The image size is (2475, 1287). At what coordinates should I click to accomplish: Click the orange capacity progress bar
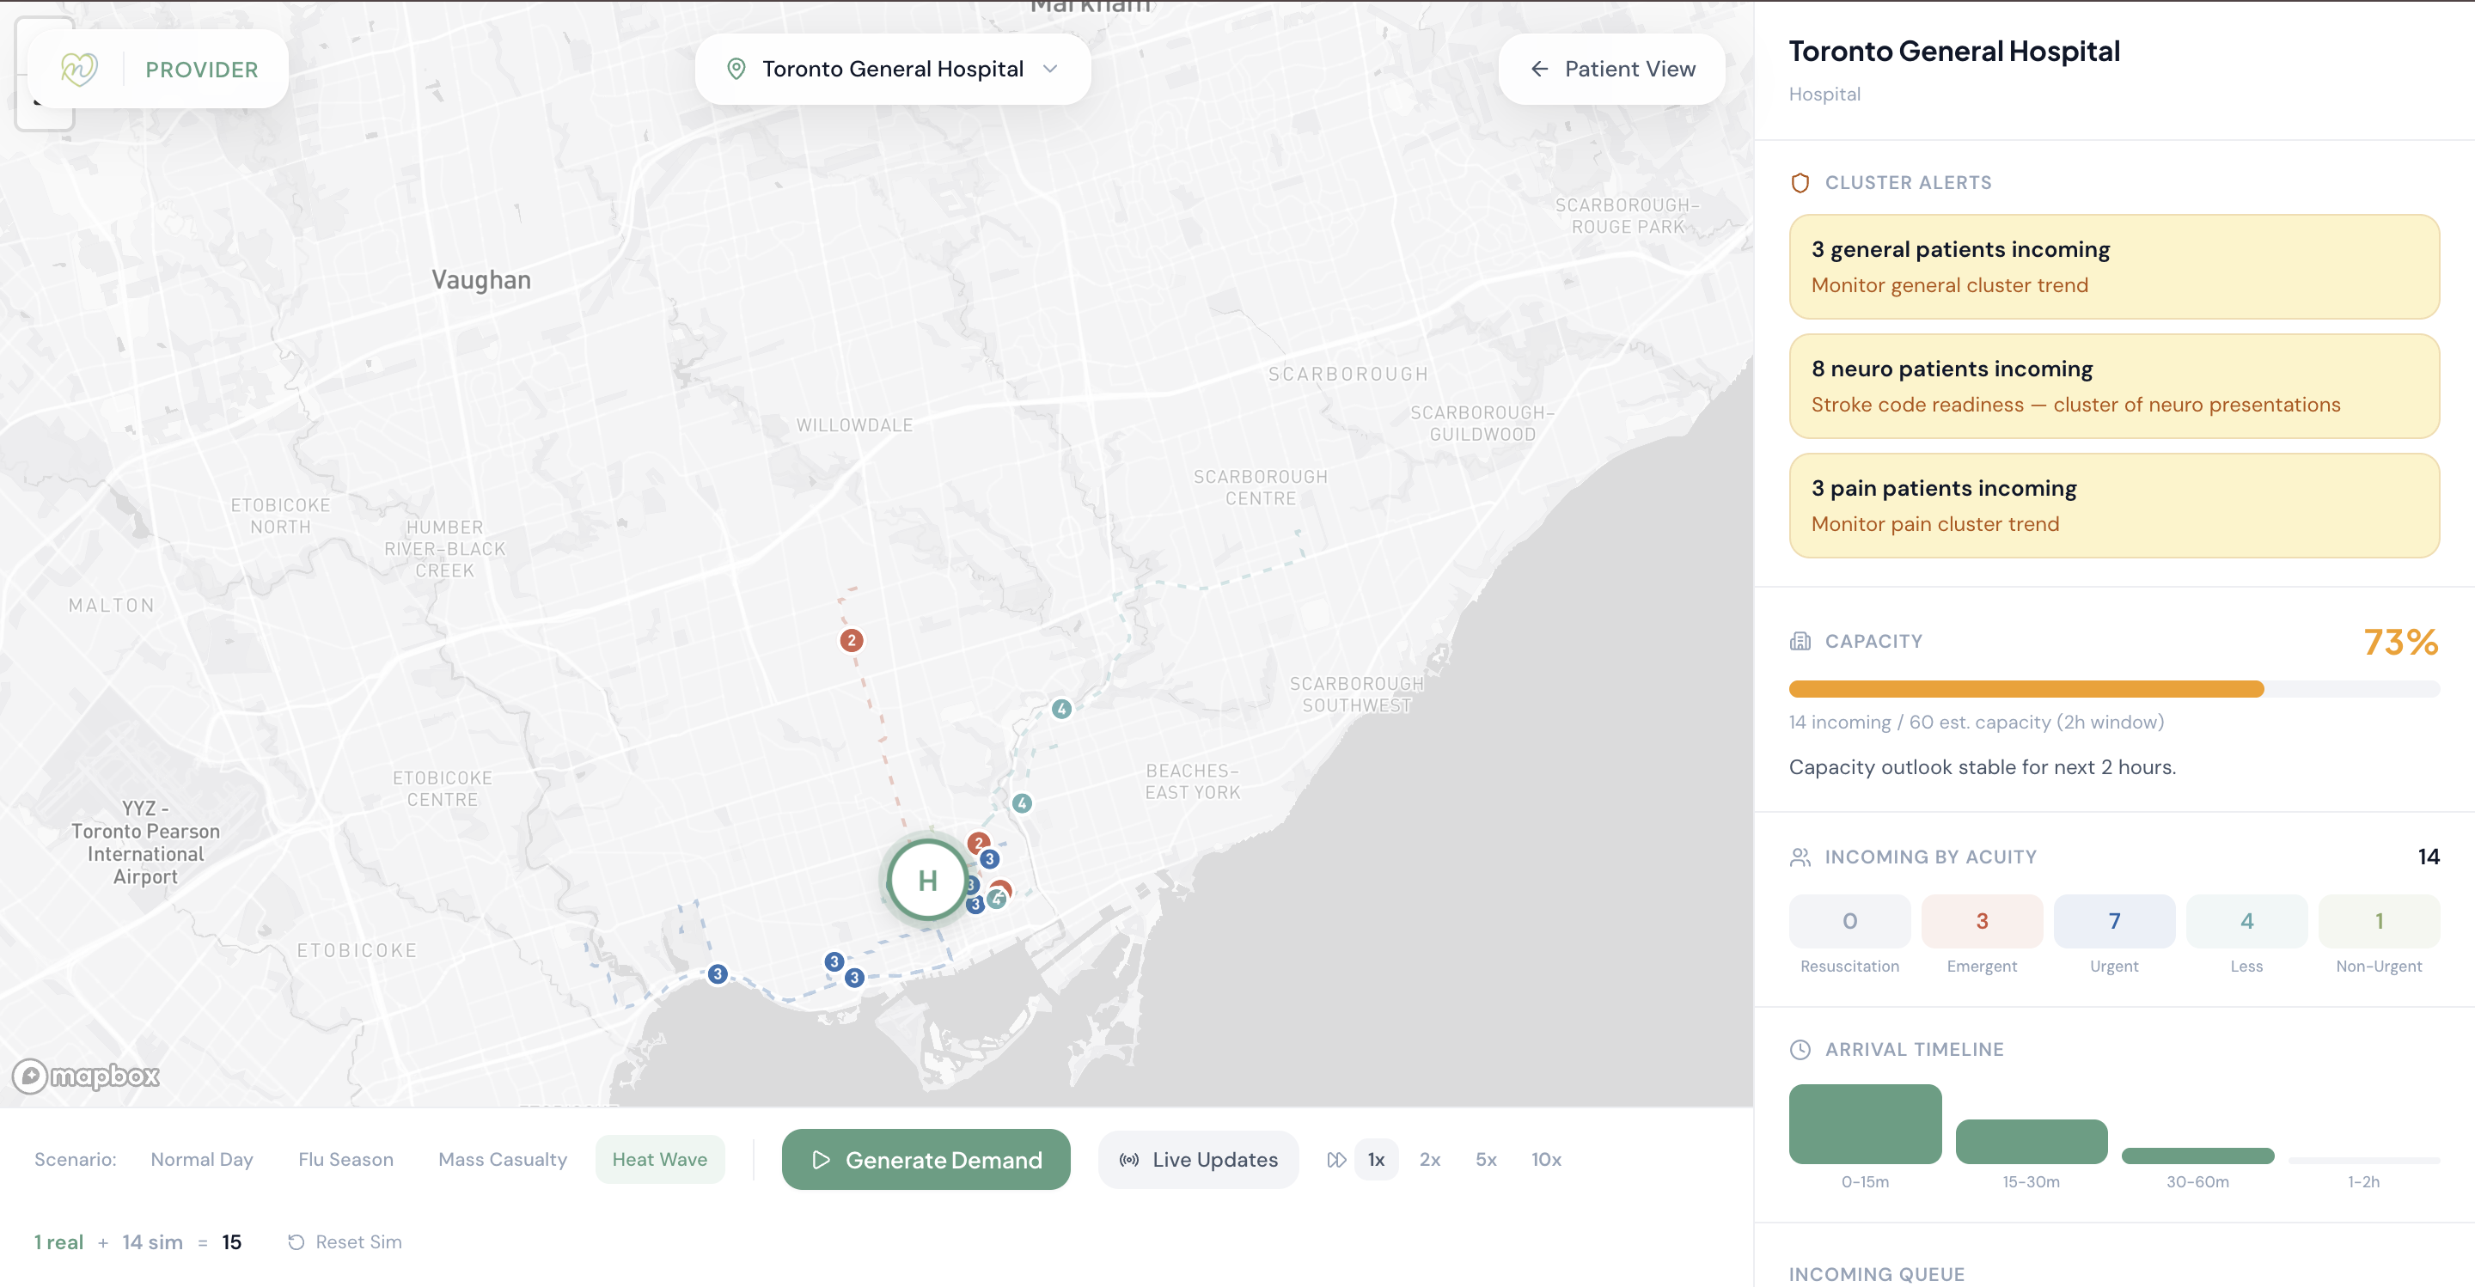coord(2026,689)
